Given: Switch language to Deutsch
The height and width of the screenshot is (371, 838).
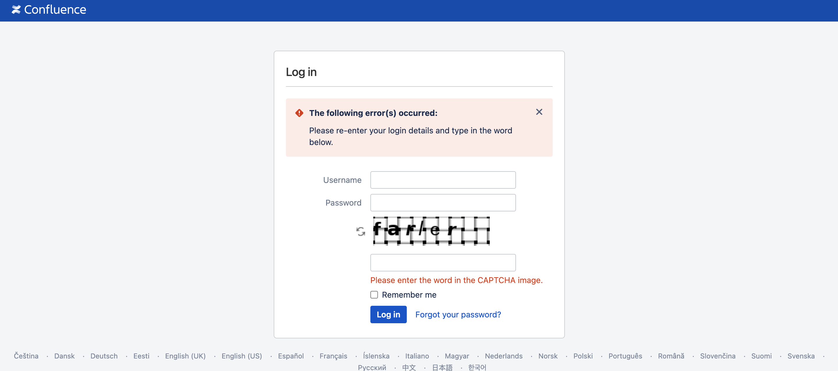Looking at the screenshot, I should coord(104,356).
